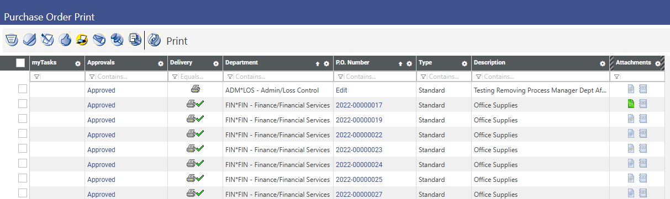Open purchase order link 2022-00000022
The height and width of the screenshot is (199, 670).
click(359, 135)
